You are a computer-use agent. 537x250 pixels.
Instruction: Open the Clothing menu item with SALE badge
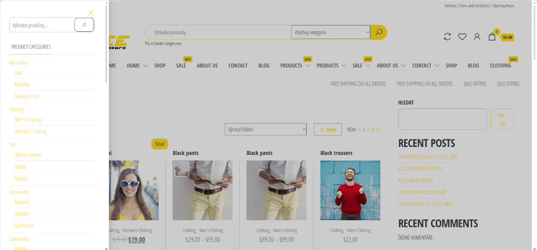coord(500,66)
